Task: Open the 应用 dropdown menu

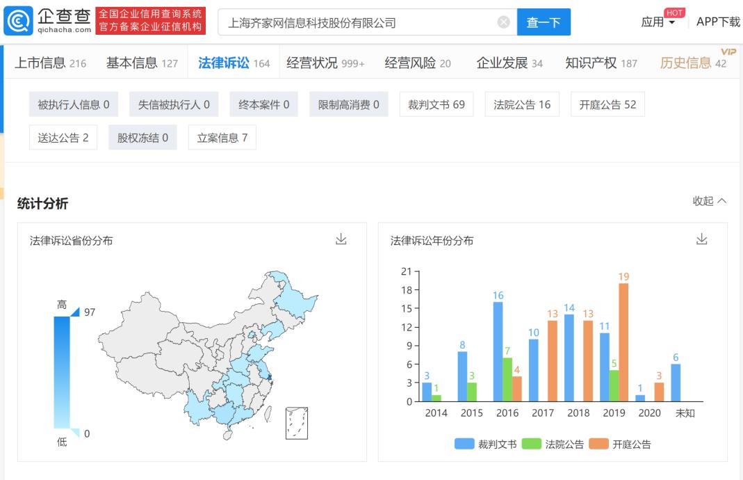Action: 656,22
